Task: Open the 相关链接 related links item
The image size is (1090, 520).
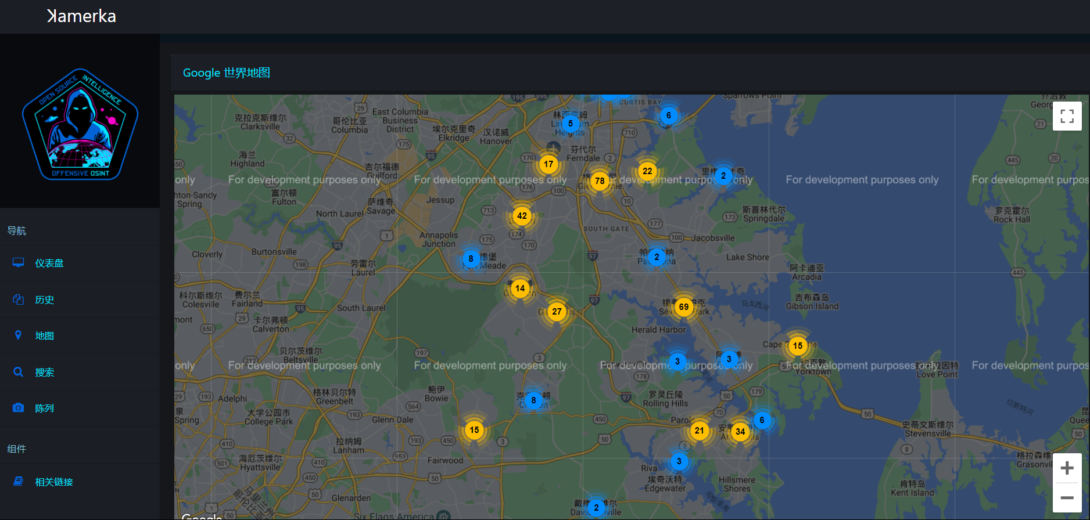Action: pyautogui.click(x=80, y=482)
